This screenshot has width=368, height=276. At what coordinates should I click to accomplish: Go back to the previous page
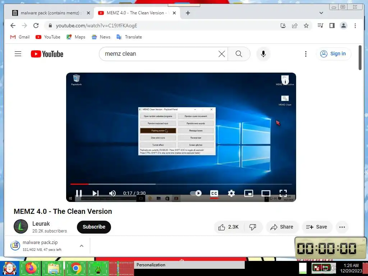pos(13,26)
